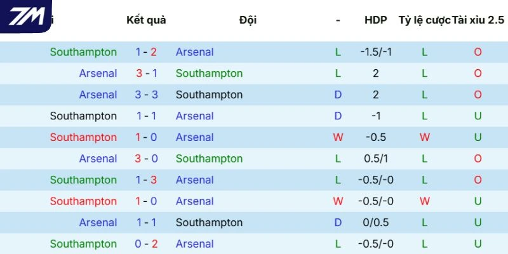Select home team Arsenal in 3 - 0 row
The height and width of the screenshot is (254, 508).
coord(98,159)
